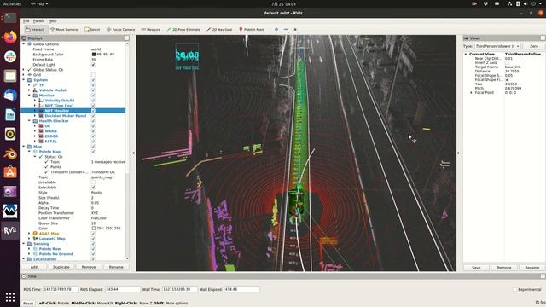
Task: Collapse the Monitor group
Action: click(x=30, y=96)
